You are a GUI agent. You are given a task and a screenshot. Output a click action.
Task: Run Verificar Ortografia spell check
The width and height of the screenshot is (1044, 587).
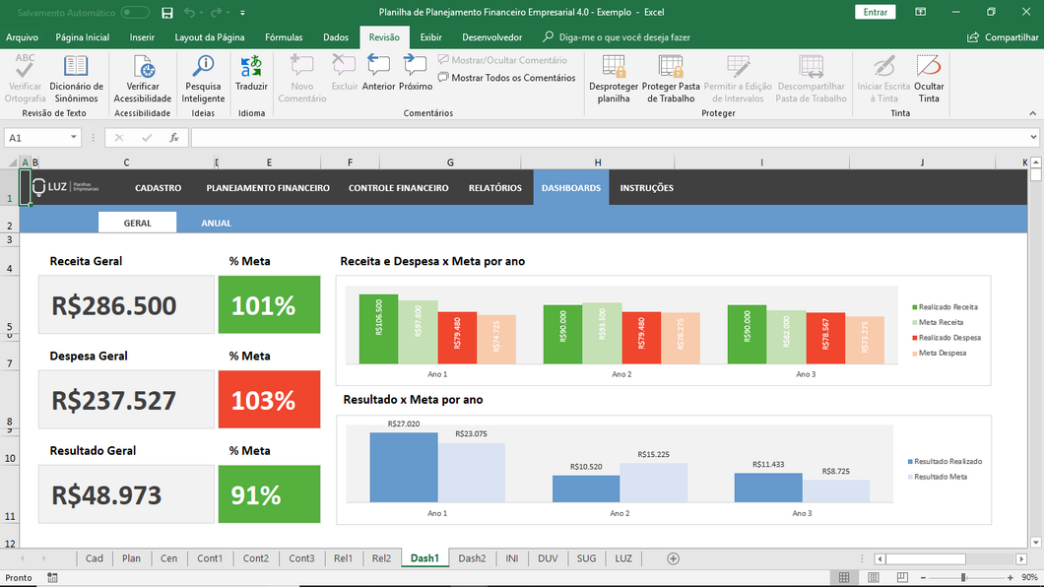tap(25, 79)
